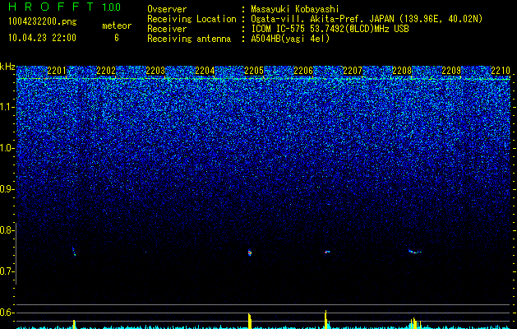517x329 pixels.
Task: Click the 2201 time marker
Action: [57, 71]
